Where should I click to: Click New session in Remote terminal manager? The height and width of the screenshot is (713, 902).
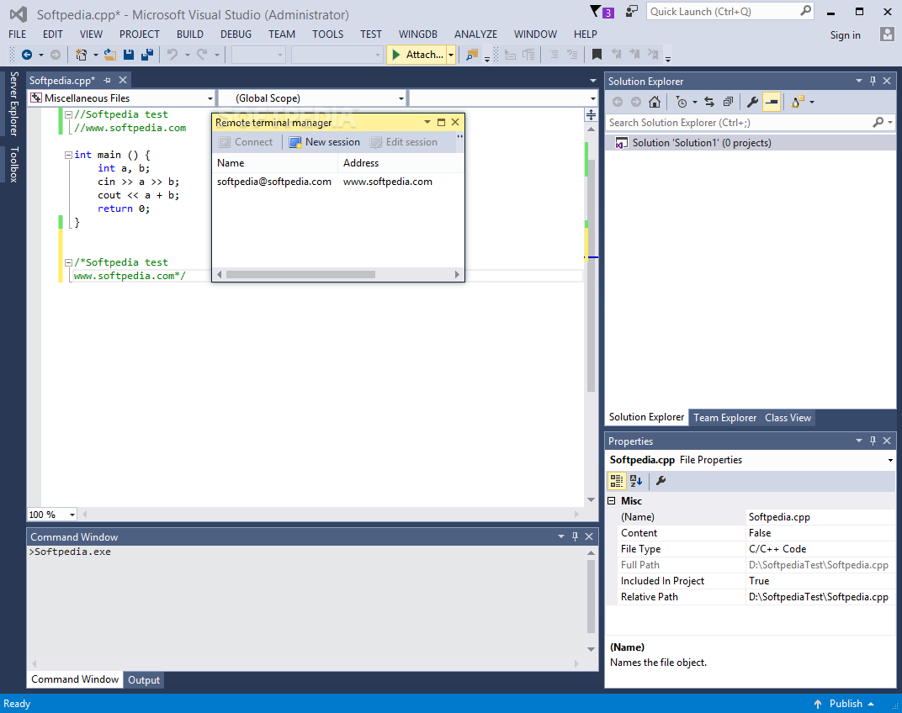tap(325, 142)
